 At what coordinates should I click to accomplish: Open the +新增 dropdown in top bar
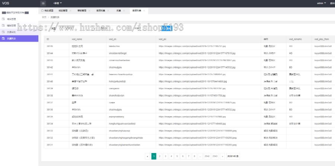[57, 3]
